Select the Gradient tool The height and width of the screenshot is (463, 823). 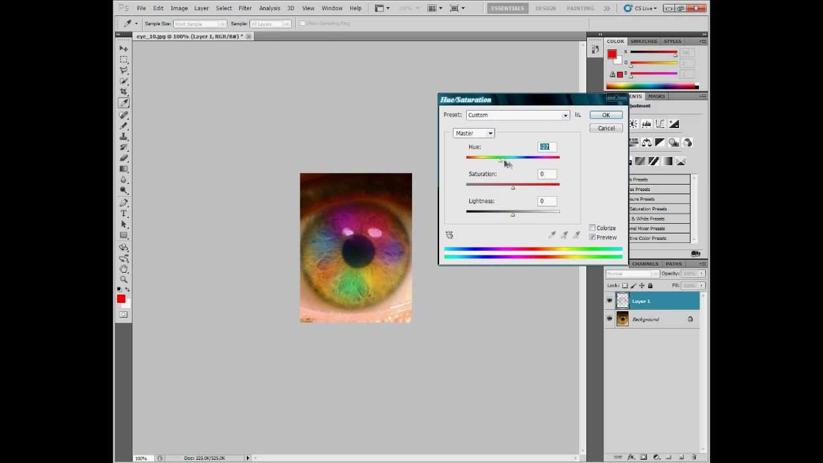click(123, 169)
